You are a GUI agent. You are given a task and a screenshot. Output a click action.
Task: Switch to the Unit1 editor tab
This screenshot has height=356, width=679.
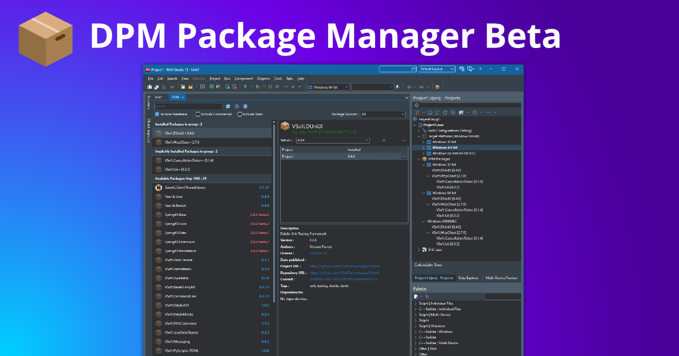pos(158,97)
